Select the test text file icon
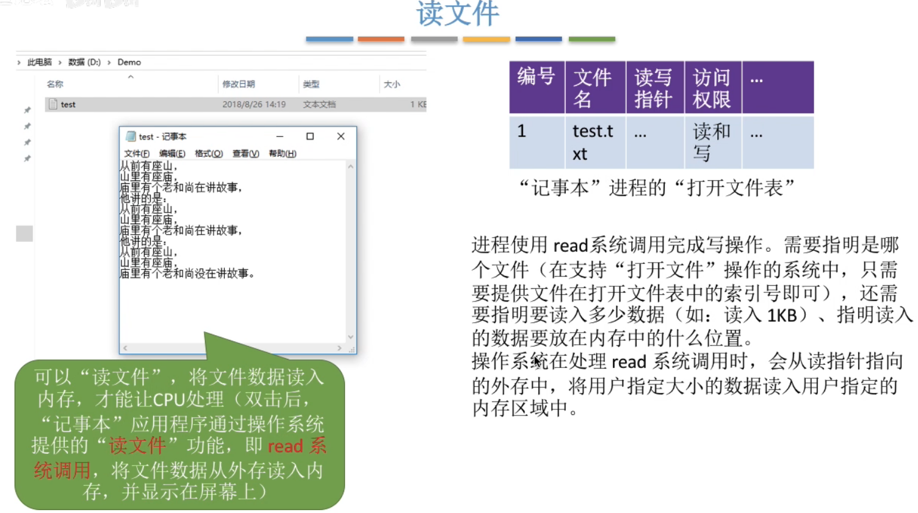 (x=53, y=104)
